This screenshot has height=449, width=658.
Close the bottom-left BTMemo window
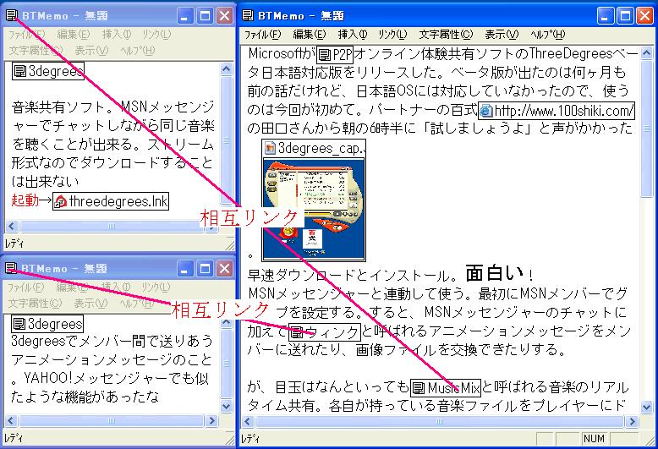point(225,269)
